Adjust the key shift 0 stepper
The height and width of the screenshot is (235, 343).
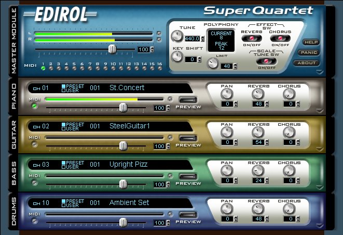(x=199, y=60)
